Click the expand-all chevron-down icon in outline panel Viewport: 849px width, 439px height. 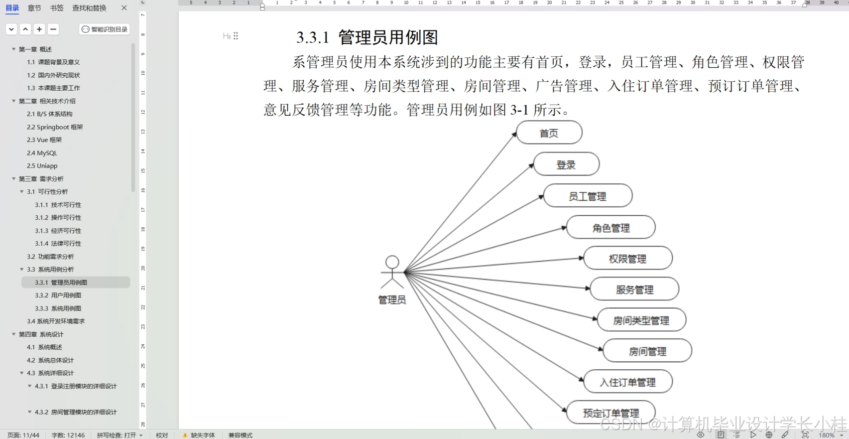coord(11,29)
